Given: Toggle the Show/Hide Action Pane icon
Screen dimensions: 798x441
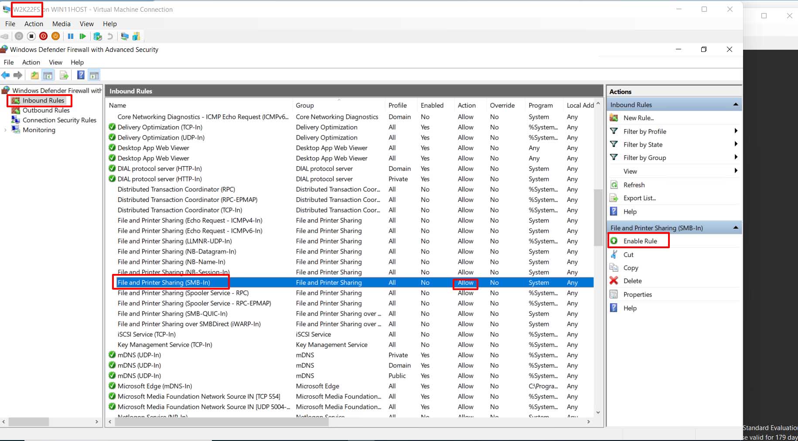Looking at the screenshot, I should (94, 75).
